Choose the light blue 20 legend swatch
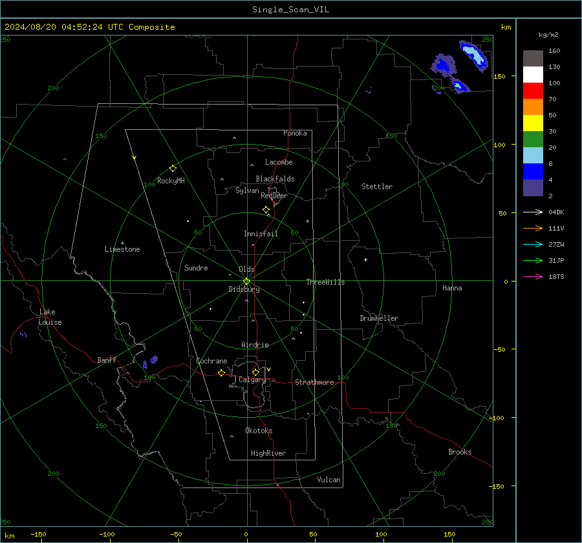 tap(533, 156)
